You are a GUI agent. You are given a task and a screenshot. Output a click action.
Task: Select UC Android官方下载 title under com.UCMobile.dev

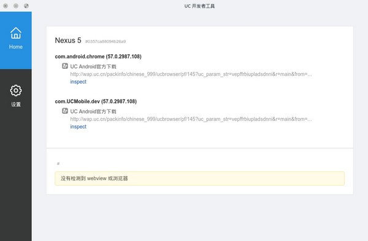93,111
